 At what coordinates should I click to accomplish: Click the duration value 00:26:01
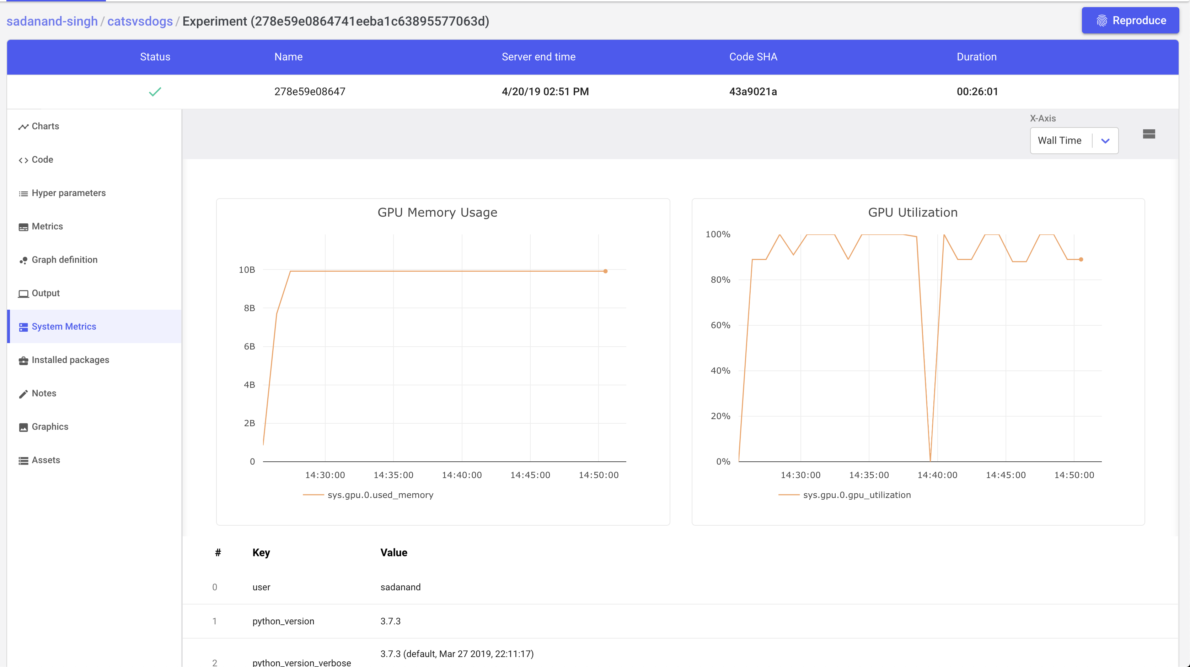977,91
